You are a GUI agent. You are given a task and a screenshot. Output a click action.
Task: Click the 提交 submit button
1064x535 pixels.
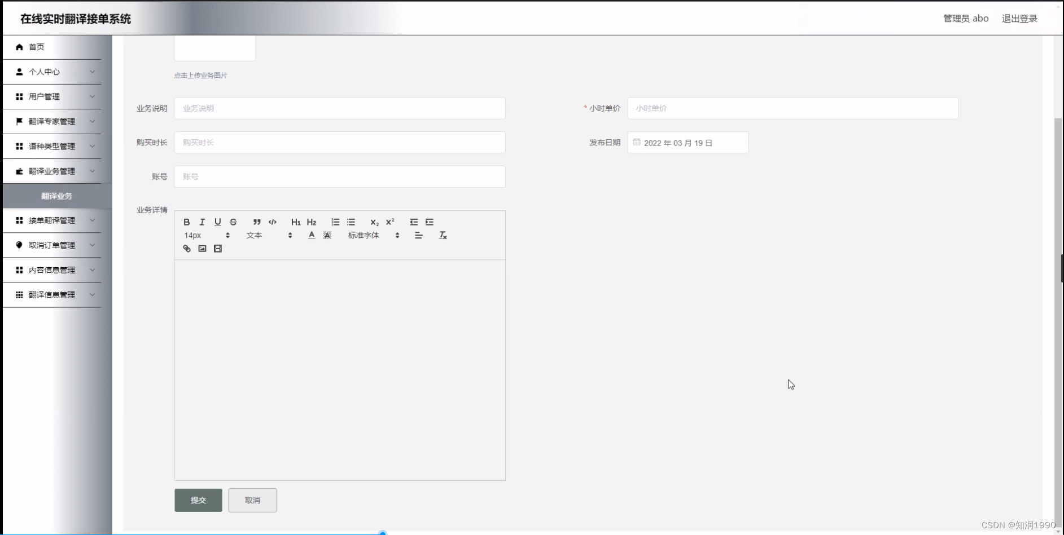(x=198, y=500)
